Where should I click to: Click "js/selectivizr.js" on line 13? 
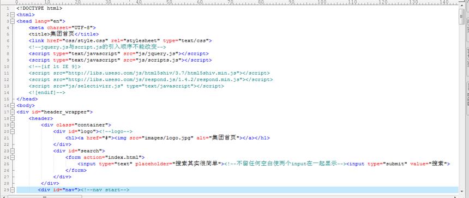point(94,86)
